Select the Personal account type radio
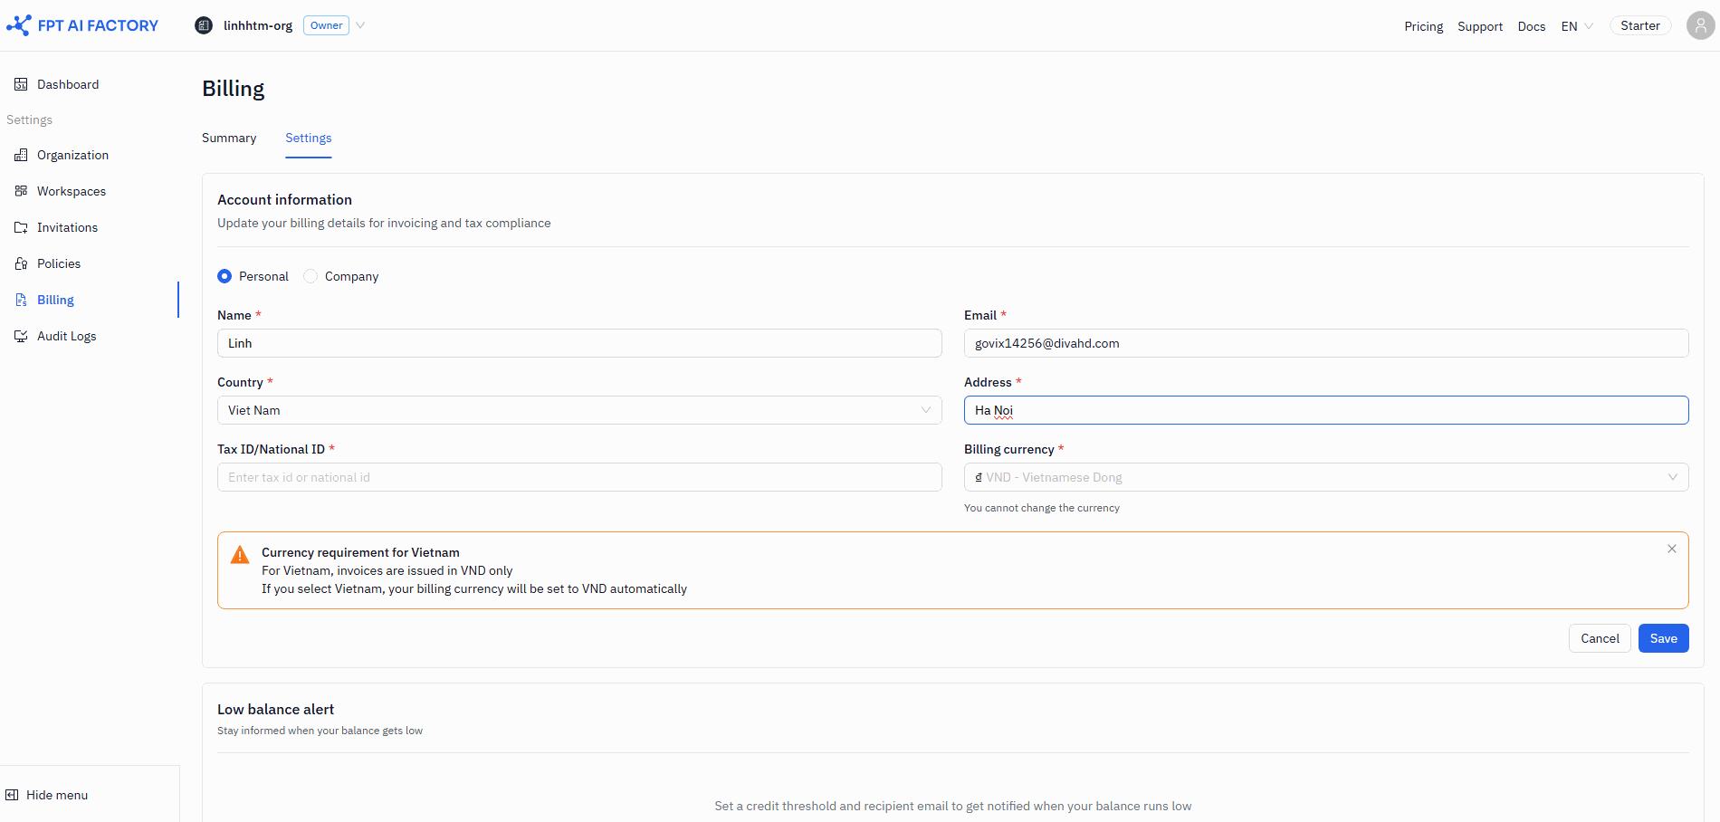Viewport: 1720px width, 822px height. [x=225, y=276]
